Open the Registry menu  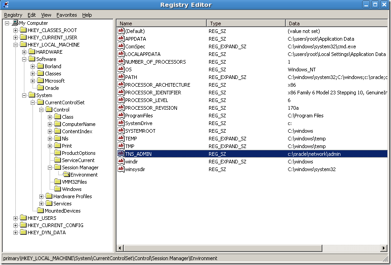tap(13, 15)
